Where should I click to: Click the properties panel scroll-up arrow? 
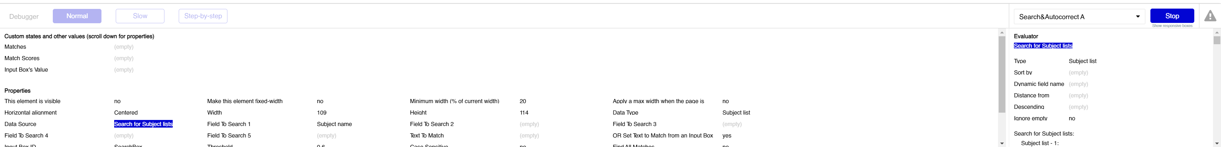tap(1002, 33)
